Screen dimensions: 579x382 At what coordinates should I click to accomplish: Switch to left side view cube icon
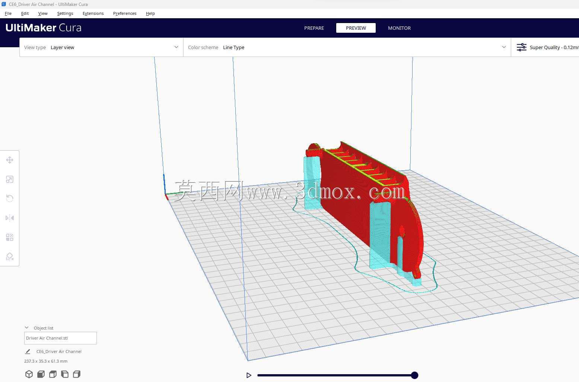coord(65,374)
